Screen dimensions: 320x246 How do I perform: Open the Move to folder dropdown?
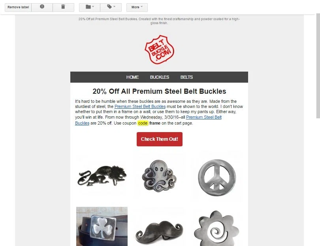pyautogui.click(x=90, y=7)
